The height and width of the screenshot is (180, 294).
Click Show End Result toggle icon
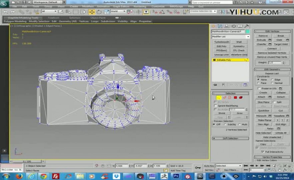pyautogui.click(x=223, y=85)
